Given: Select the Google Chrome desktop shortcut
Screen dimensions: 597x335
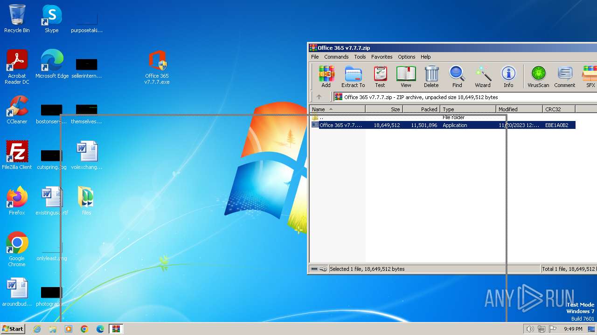Looking at the screenshot, I should pyautogui.click(x=17, y=249).
